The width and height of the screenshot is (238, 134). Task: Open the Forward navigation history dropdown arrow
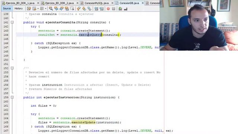pos(45,9)
